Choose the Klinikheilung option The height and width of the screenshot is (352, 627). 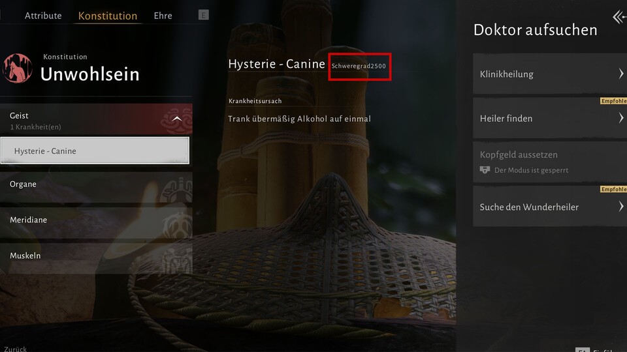[x=549, y=74]
